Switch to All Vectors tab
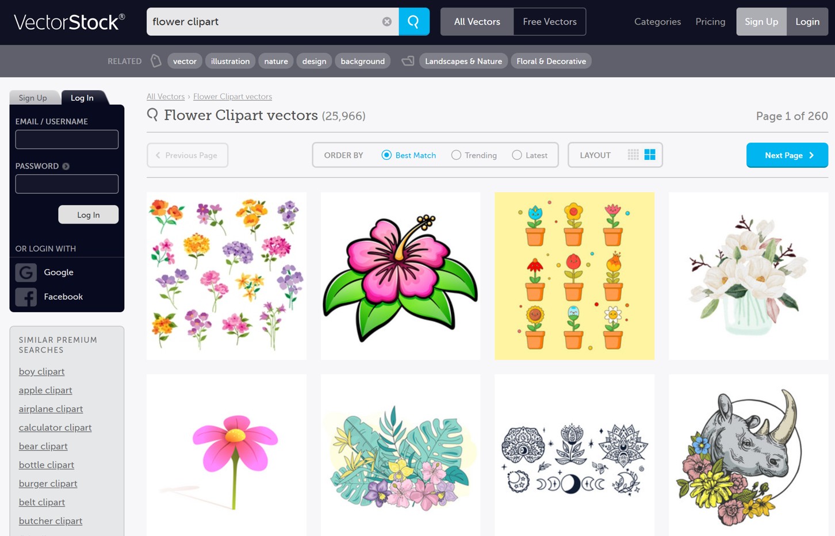The width and height of the screenshot is (835, 536). [477, 22]
